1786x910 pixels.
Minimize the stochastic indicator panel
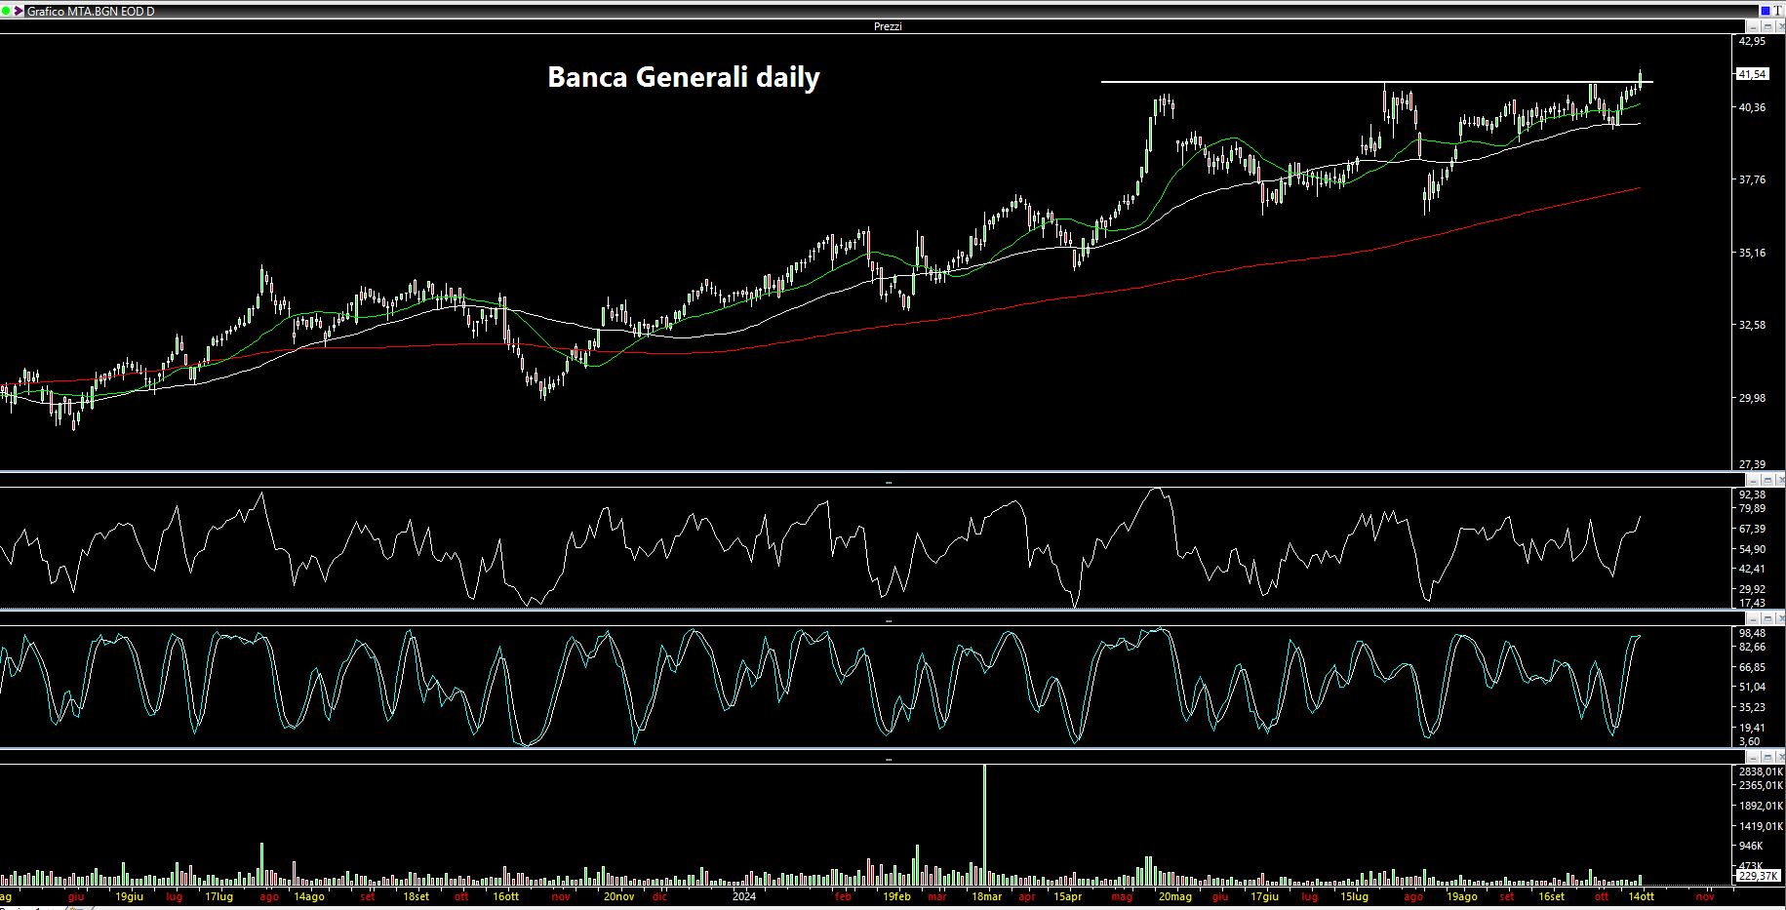[x=1753, y=618]
